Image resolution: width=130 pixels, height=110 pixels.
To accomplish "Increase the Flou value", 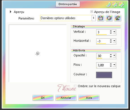I will pyautogui.click(x=111, y=64).
